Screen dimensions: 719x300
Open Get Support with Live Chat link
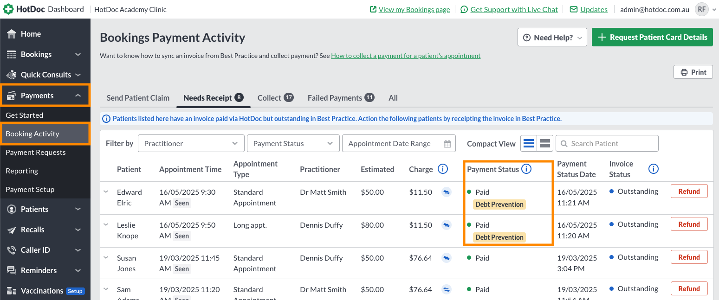[509, 9]
